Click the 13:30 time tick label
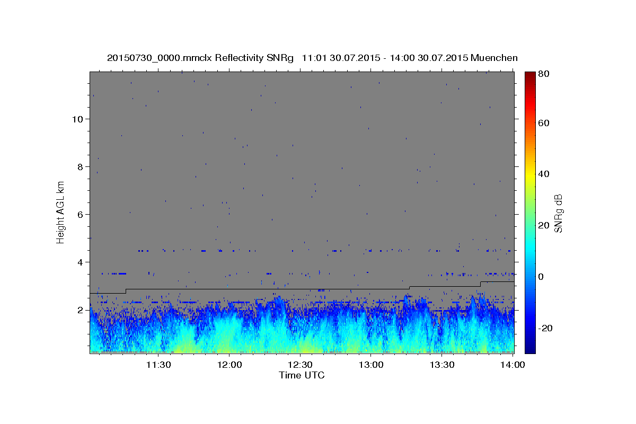636x424 pixels. point(441,365)
